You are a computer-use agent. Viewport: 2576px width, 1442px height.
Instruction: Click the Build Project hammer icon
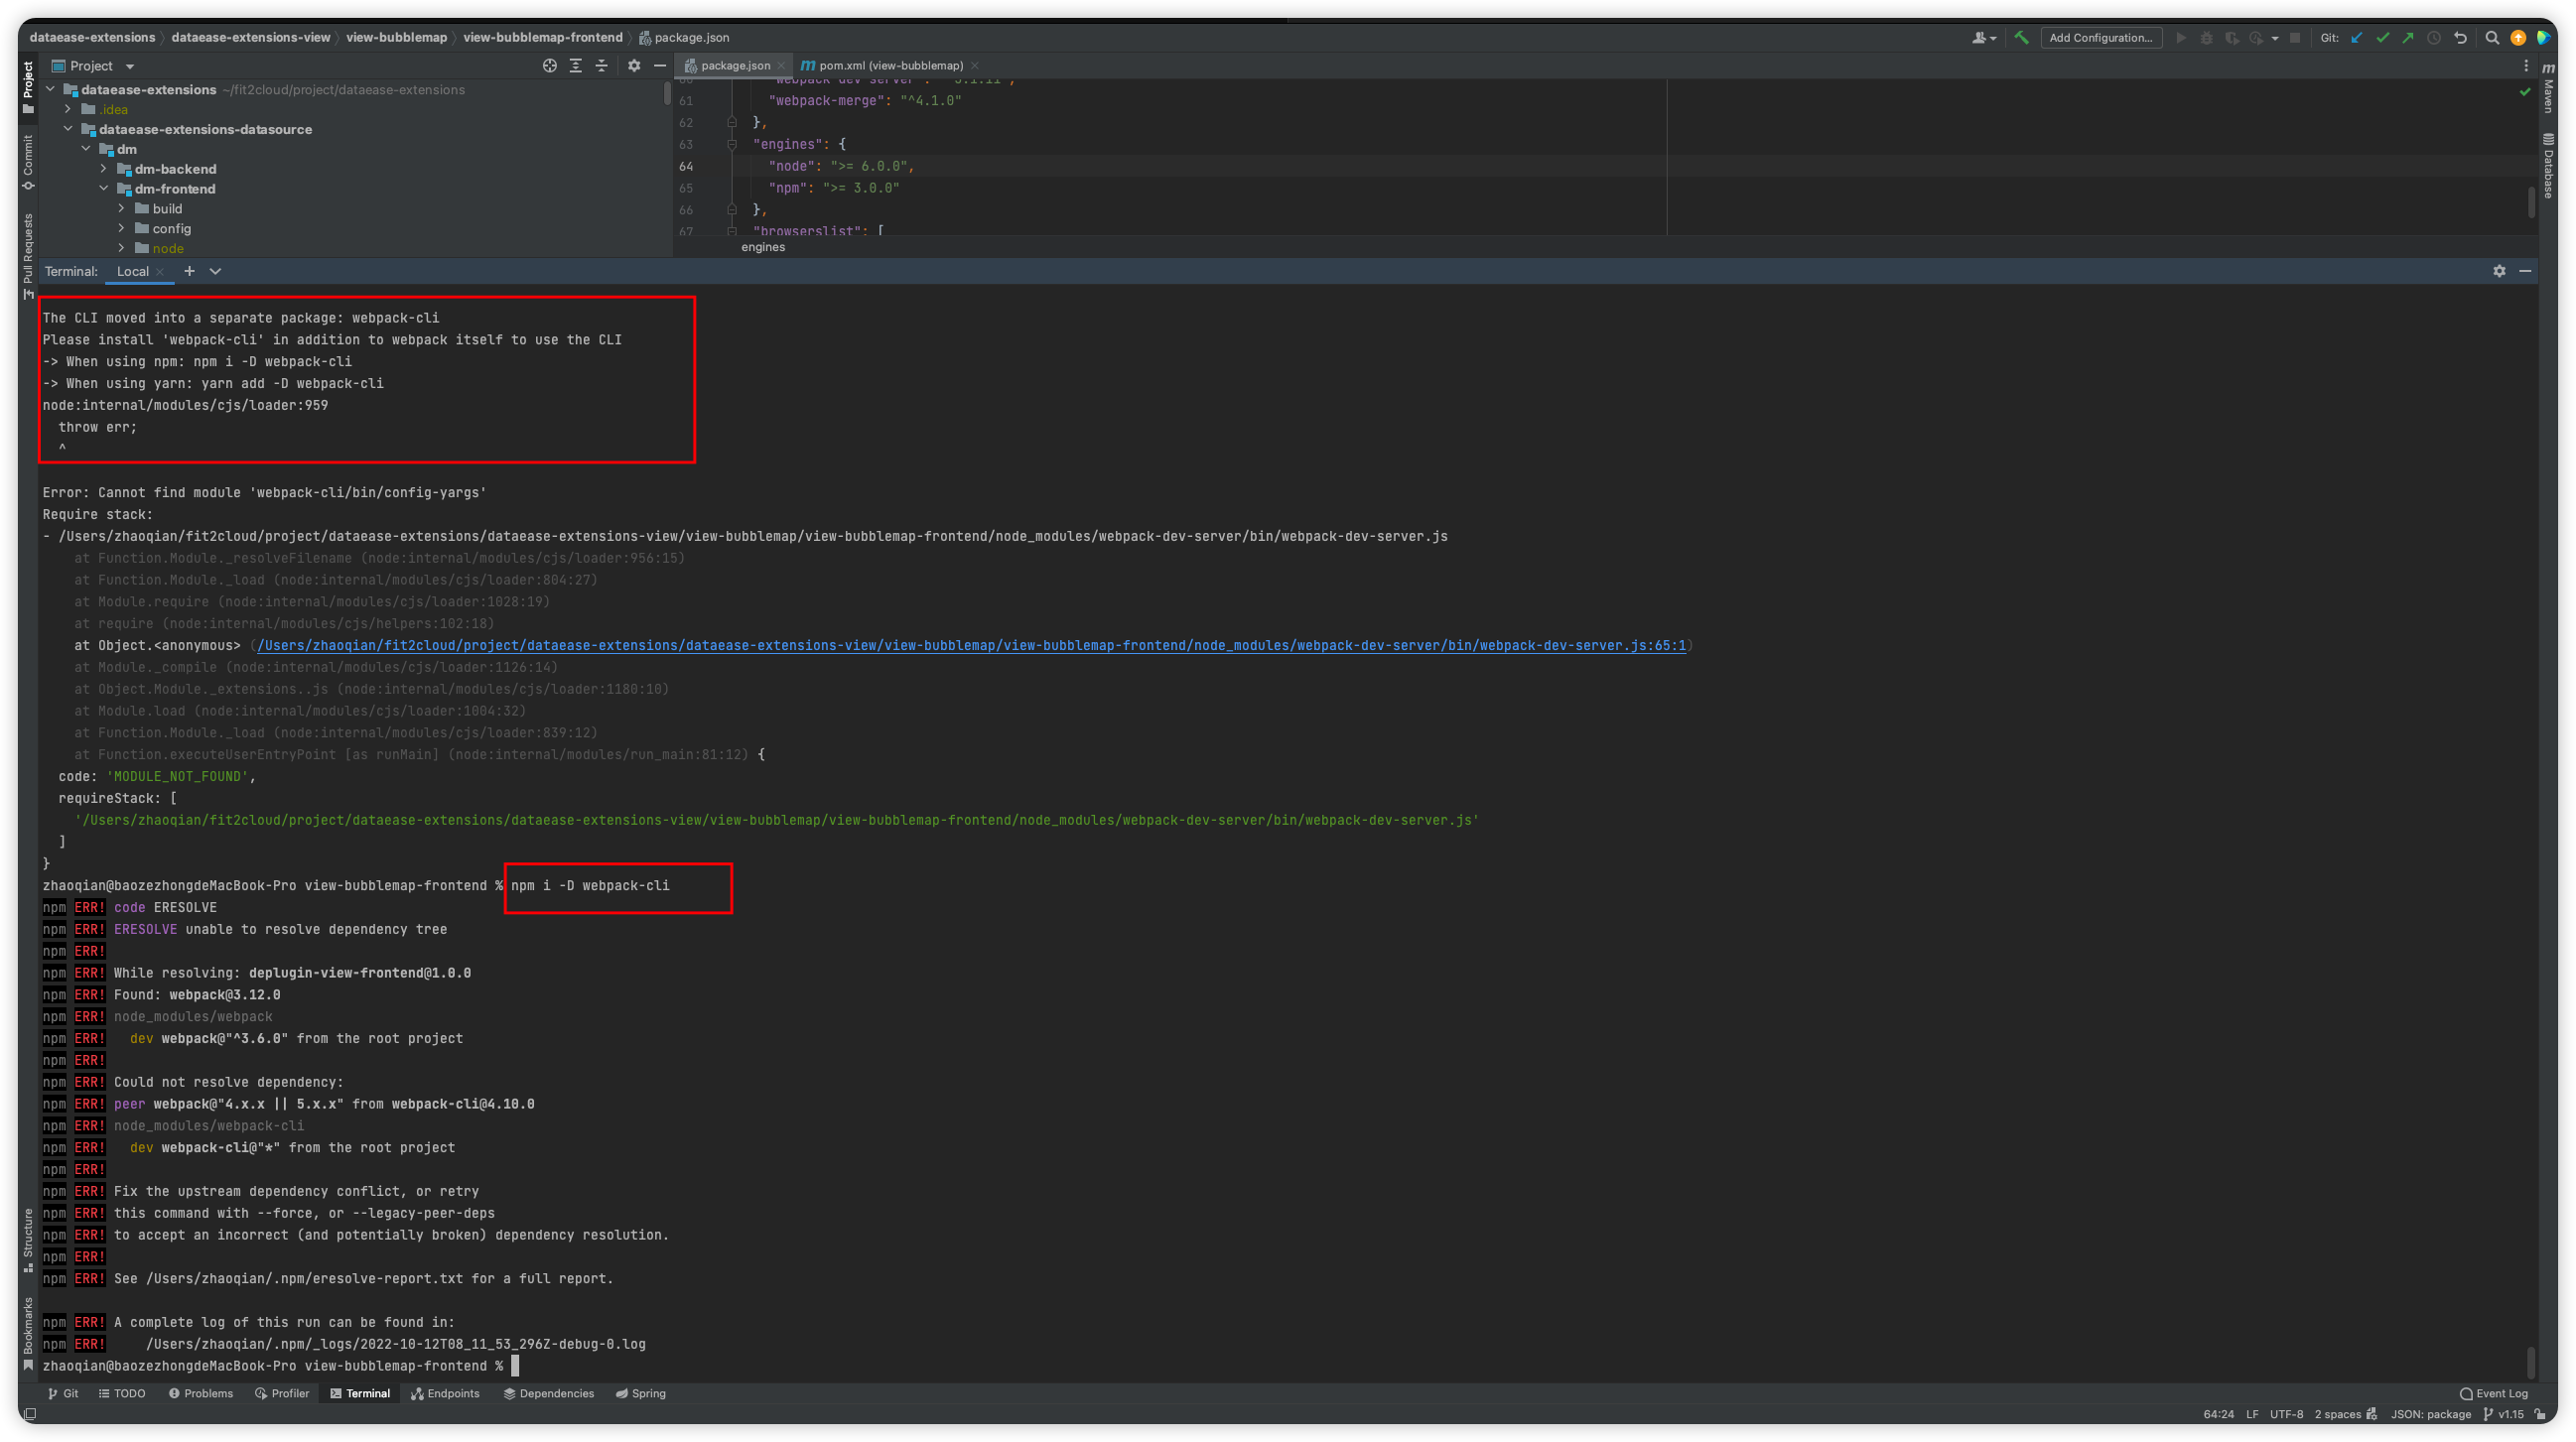point(2022,38)
